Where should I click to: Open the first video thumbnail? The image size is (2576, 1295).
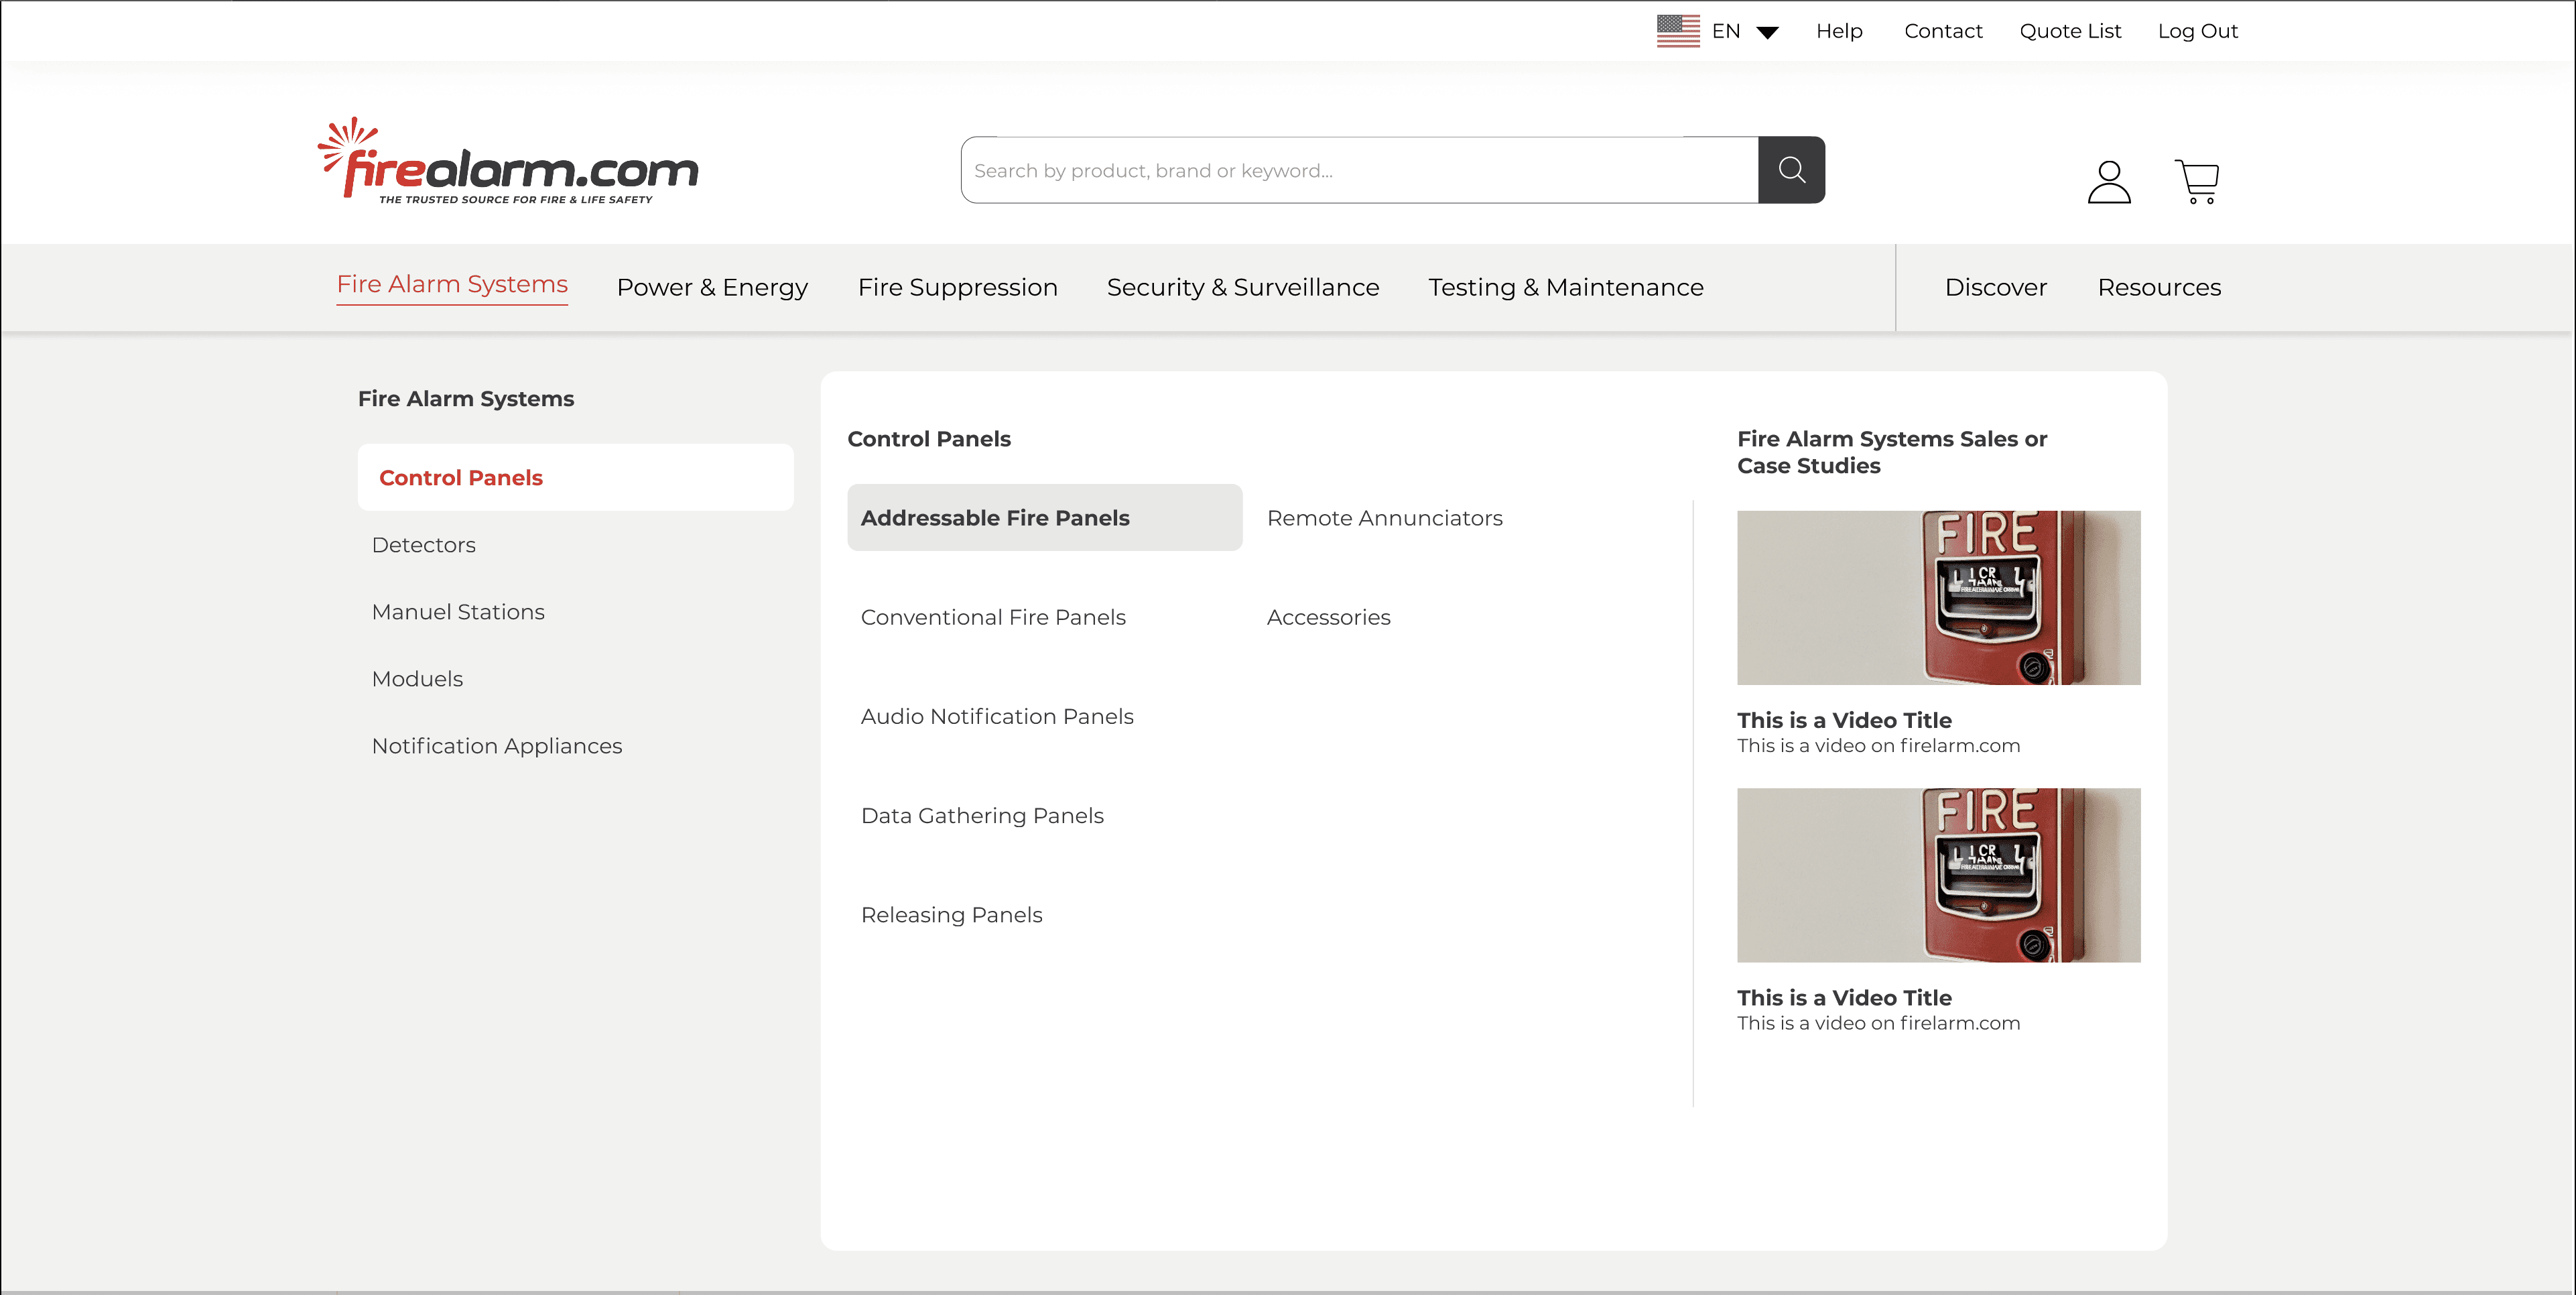pyautogui.click(x=1937, y=598)
